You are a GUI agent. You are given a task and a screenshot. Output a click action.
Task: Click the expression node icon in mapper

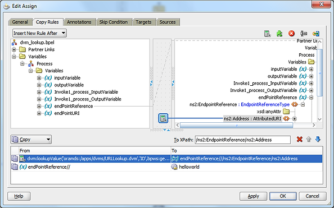tap(163, 118)
